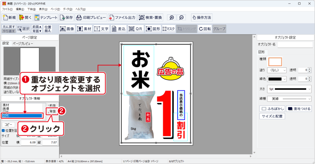315x164 pixels.
Task: Select the 文字 text tool
Action: pyautogui.click(x=101, y=29)
